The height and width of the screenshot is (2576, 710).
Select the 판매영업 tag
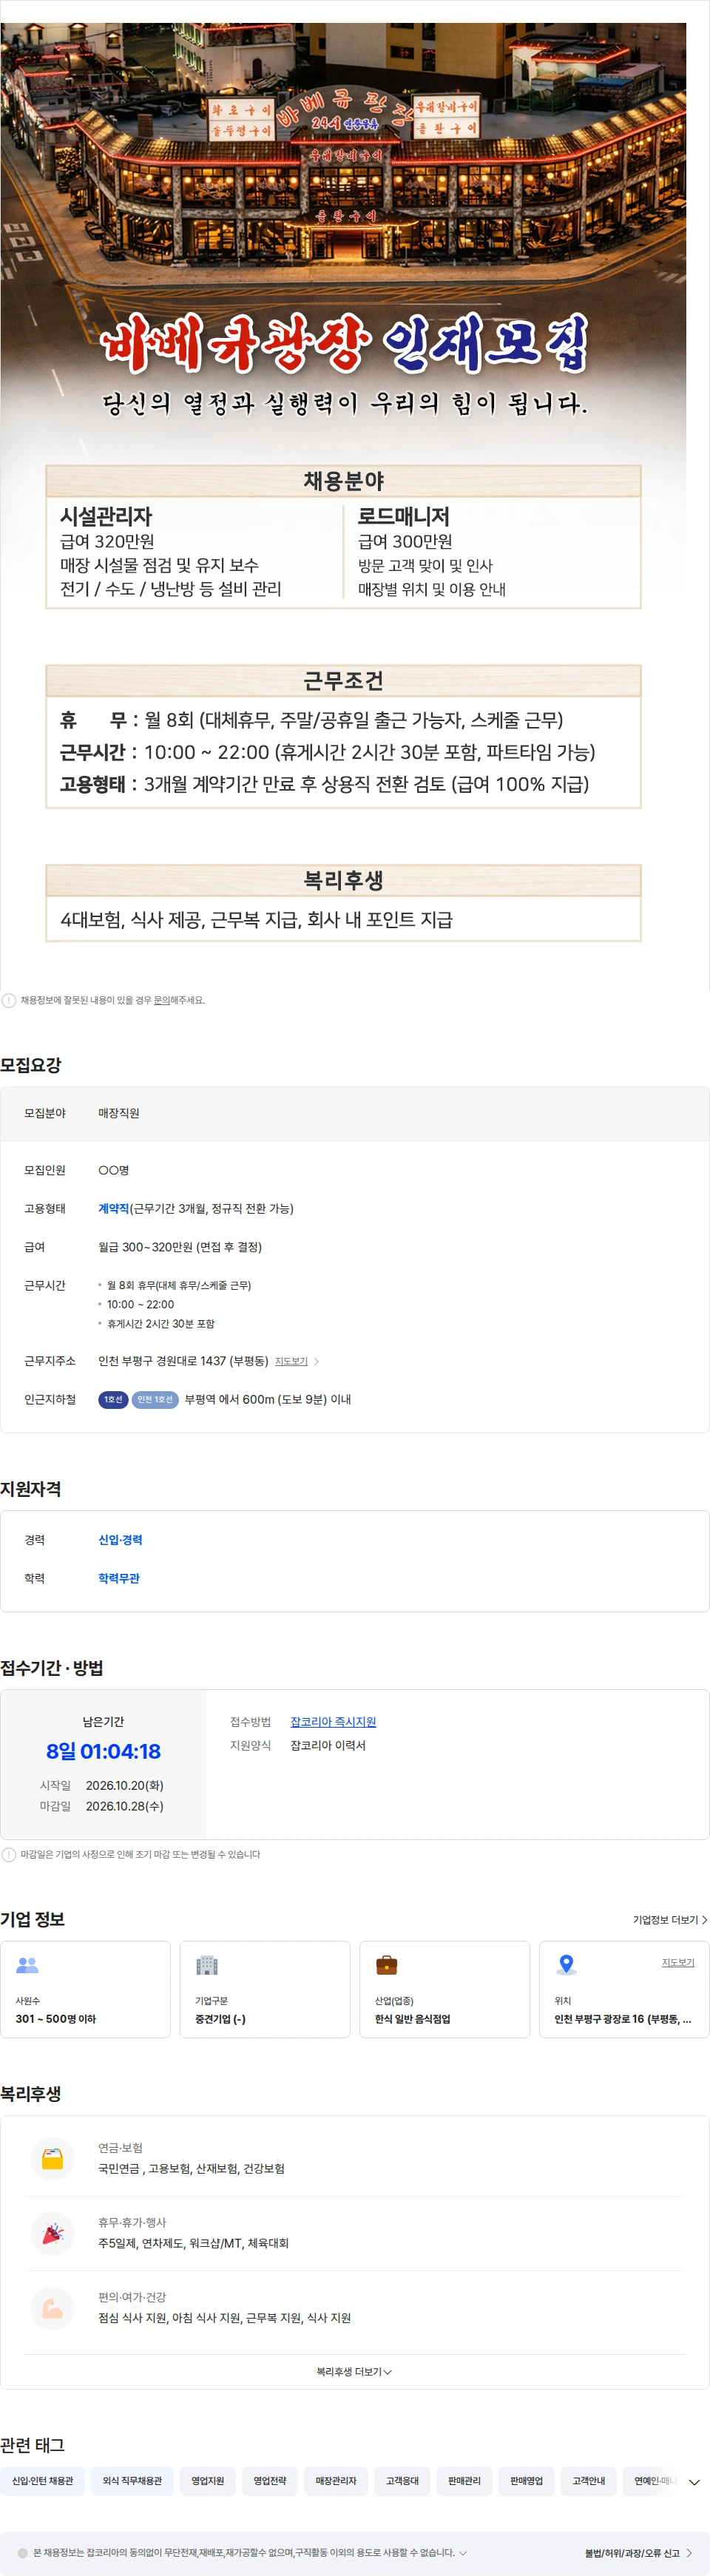[x=526, y=2481]
